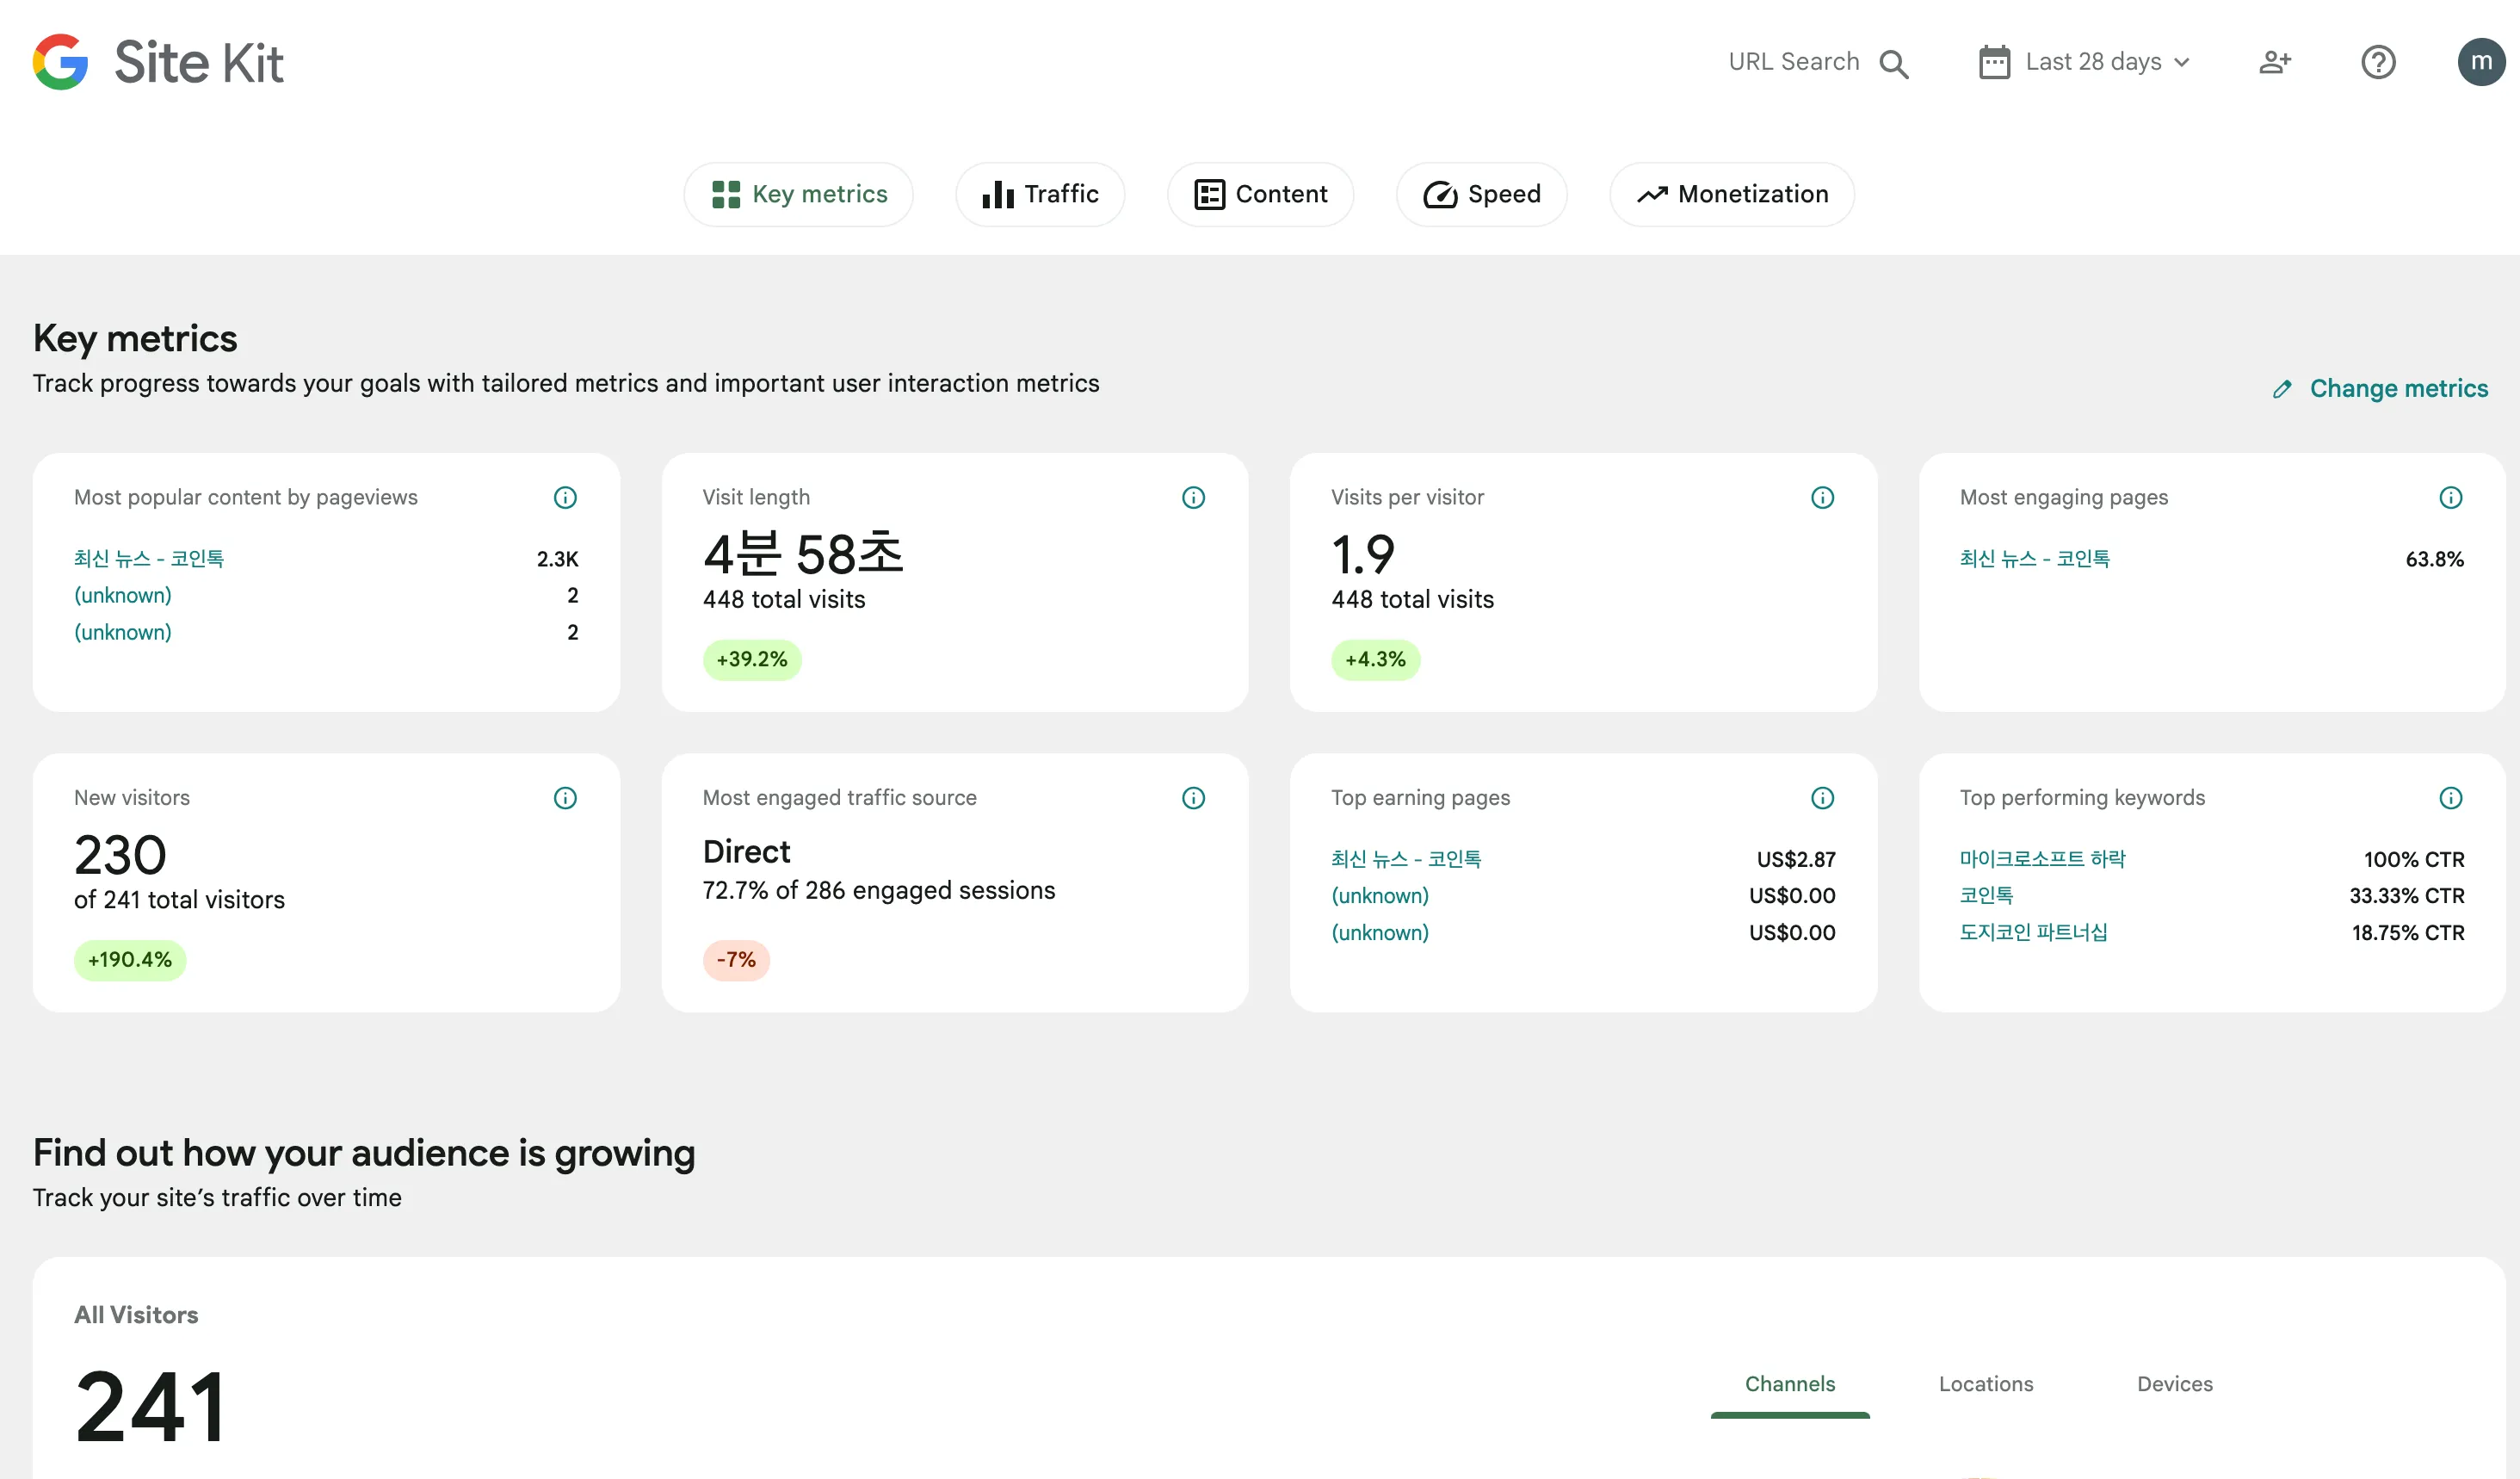Jump to the Content section

pyautogui.click(x=1260, y=194)
